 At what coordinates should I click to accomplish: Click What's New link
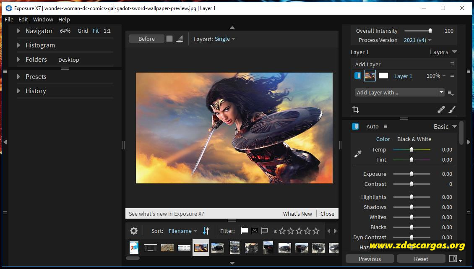297,214
